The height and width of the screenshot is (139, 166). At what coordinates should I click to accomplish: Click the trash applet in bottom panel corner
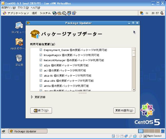tap(163, 131)
